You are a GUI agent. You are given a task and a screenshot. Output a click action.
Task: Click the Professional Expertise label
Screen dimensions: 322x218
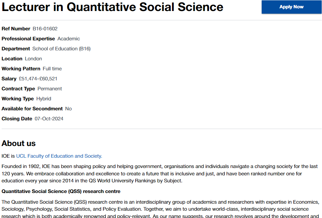tap(28, 39)
